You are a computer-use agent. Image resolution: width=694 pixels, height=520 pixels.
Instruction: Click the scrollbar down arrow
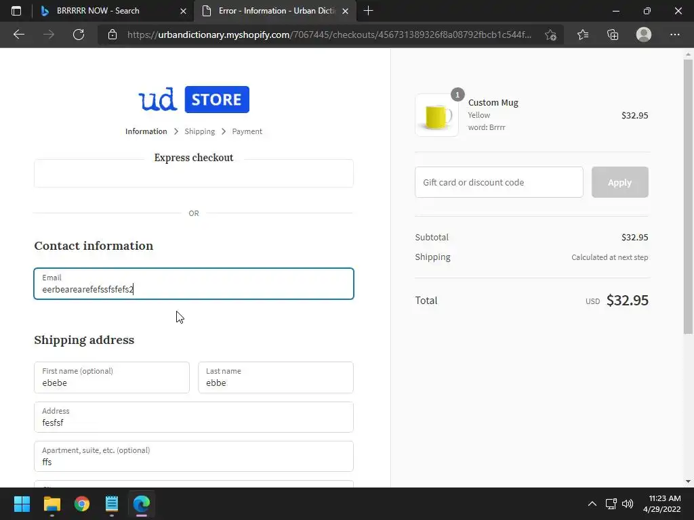688,481
